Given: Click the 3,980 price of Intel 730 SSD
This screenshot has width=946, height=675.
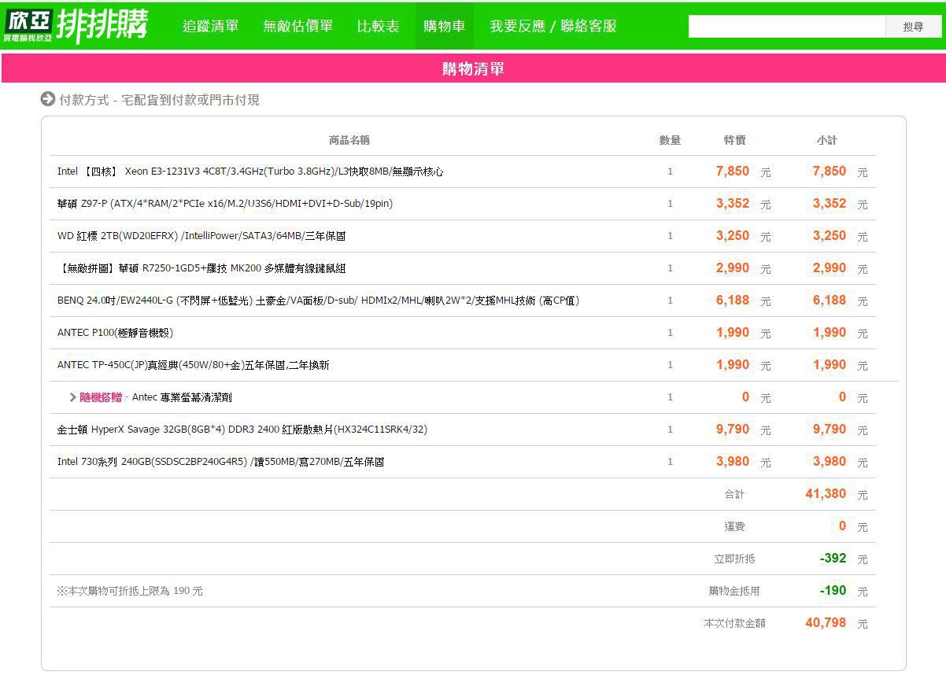Looking at the screenshot, I should point(733,461).
